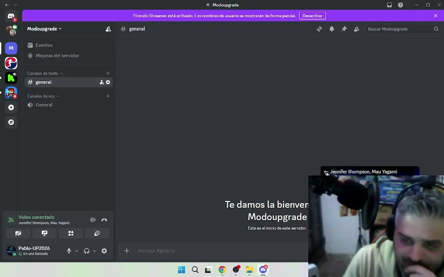Open audio output options arrow
Screen dimensions: 444x277
(94, 251)
